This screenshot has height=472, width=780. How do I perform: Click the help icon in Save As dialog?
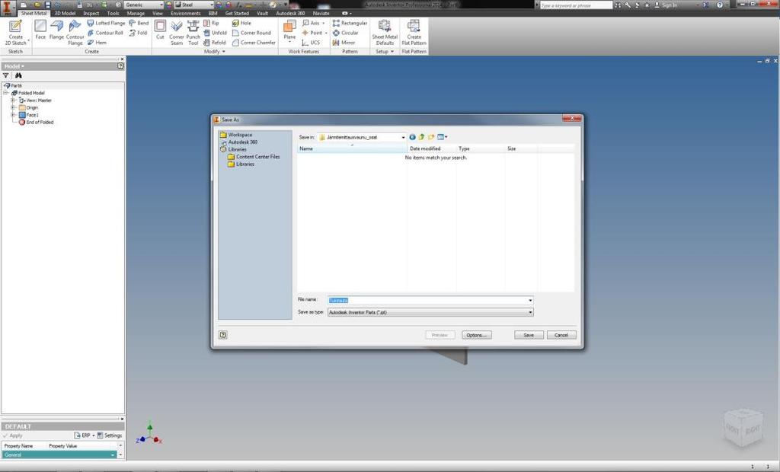(x=223, y=335)
